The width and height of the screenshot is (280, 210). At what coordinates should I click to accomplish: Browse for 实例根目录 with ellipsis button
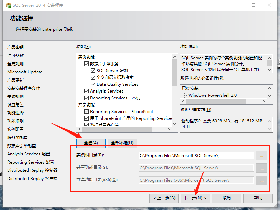click(x=262, y=156)
